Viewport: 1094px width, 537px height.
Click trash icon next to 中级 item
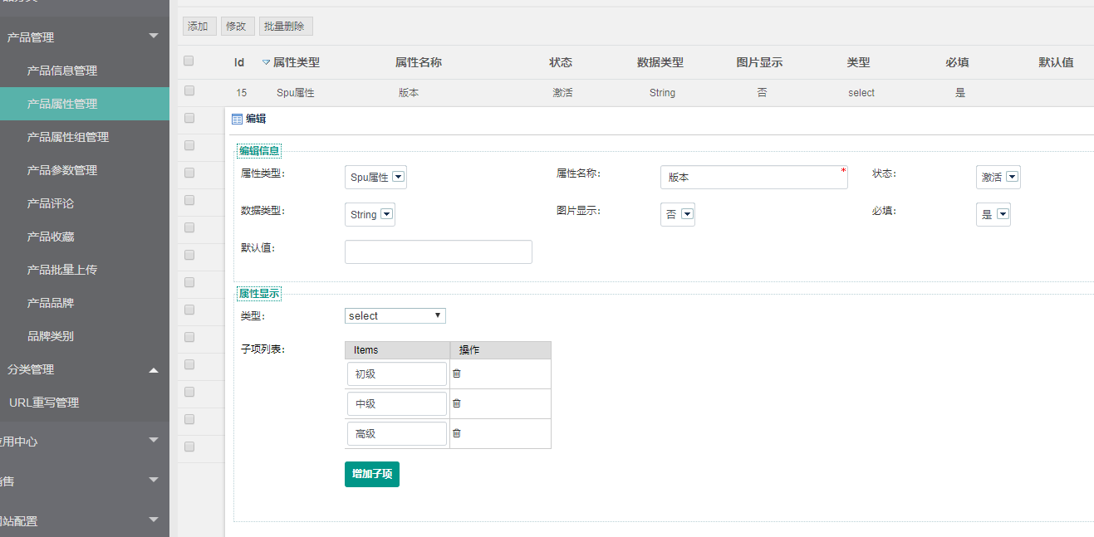pyautogui.click(x=456, y=403)
